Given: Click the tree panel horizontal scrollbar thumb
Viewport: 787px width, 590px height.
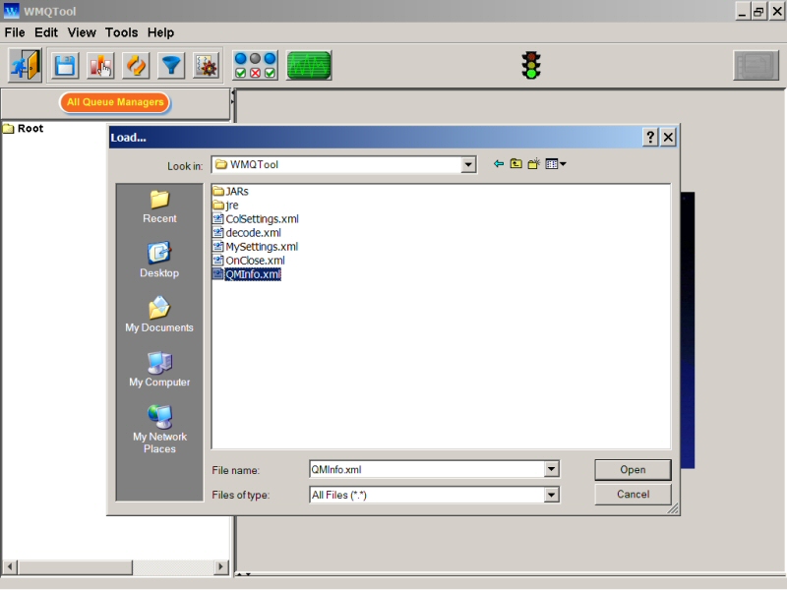Looking at the screenshot, I should (75, 567).
